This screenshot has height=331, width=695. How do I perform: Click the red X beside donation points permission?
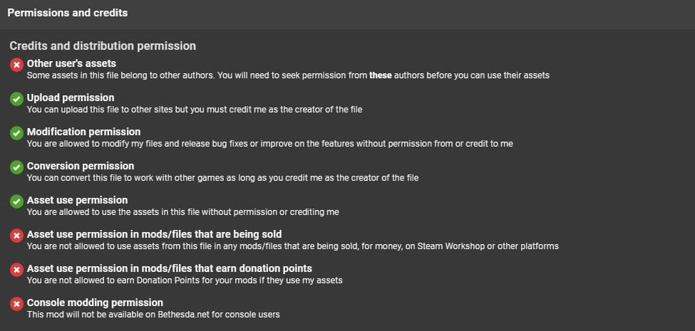[x=16, y=270]
